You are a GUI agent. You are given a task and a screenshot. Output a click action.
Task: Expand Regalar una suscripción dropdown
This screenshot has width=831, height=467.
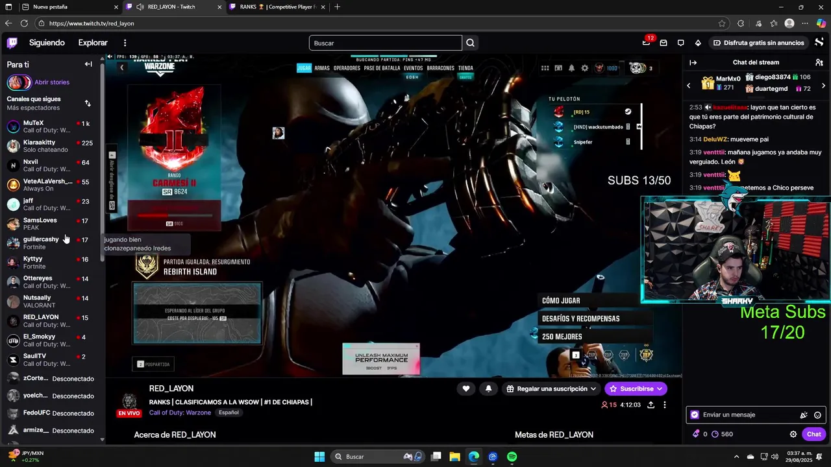[551, 389]
